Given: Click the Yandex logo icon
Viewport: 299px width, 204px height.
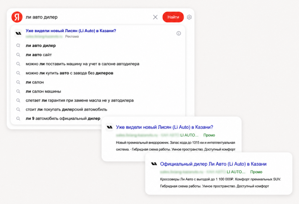Looking at the screenshot, I should coord(17,17).
